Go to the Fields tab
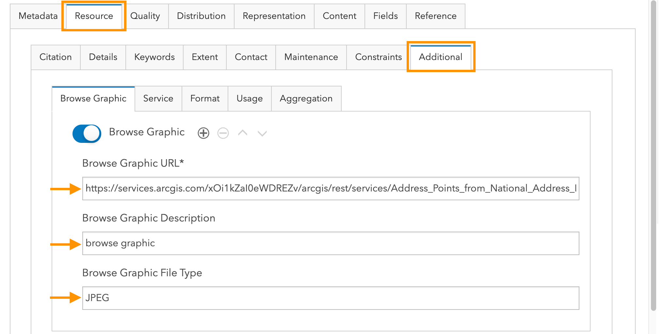Image resolution: width=665 pixels, height=334 pixels. click(385, 16)
